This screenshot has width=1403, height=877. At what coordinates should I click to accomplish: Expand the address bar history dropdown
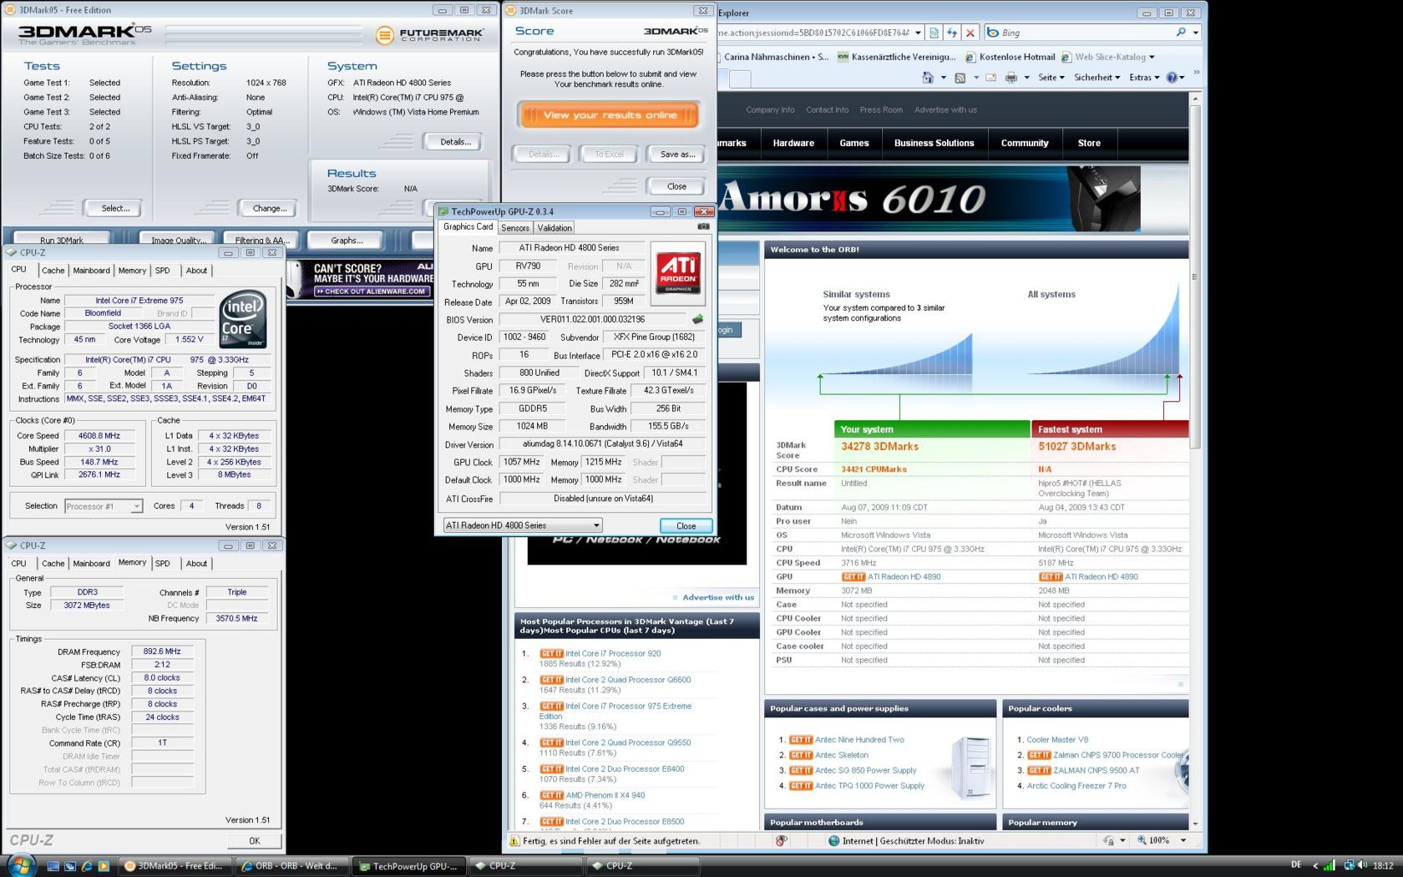click(x=918, y=33)
